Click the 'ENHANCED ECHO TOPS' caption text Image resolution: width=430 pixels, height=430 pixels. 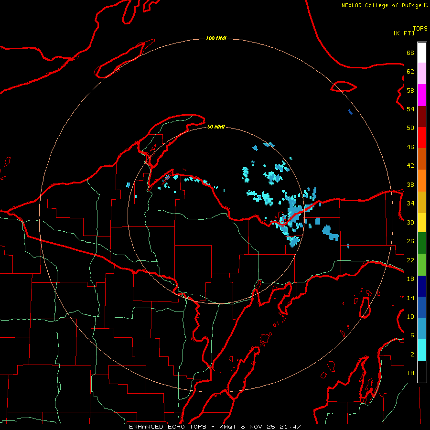168,427
